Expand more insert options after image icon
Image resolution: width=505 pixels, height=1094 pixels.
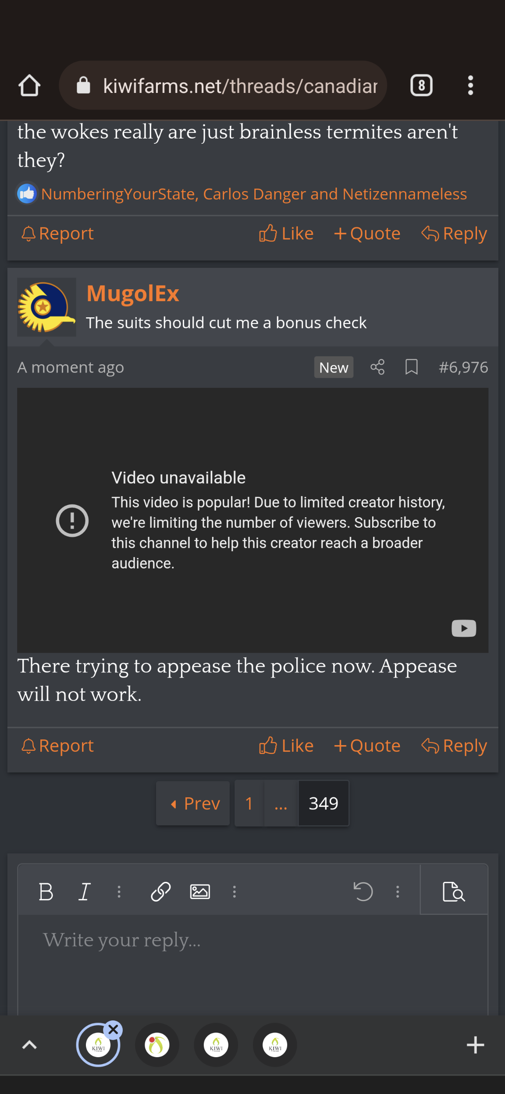point(235,892)
